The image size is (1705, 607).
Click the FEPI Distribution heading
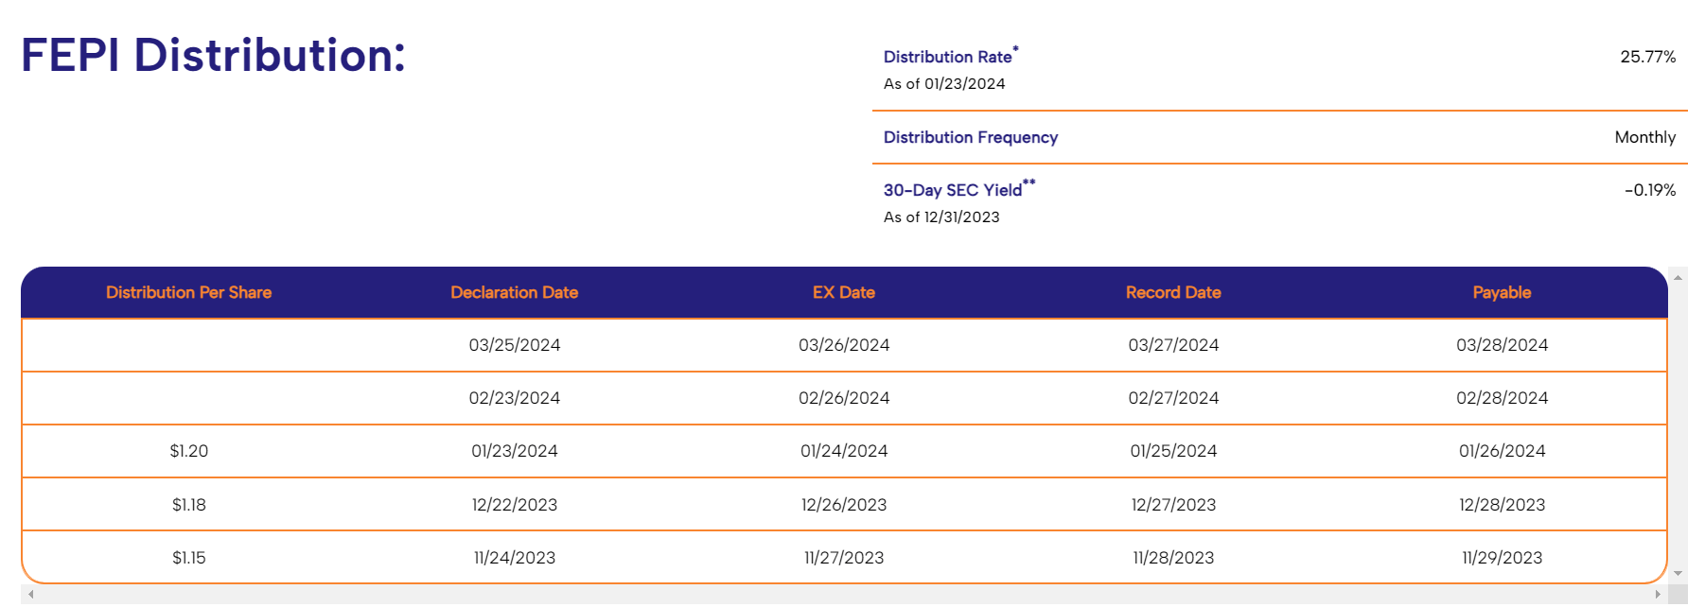[213, 55]
